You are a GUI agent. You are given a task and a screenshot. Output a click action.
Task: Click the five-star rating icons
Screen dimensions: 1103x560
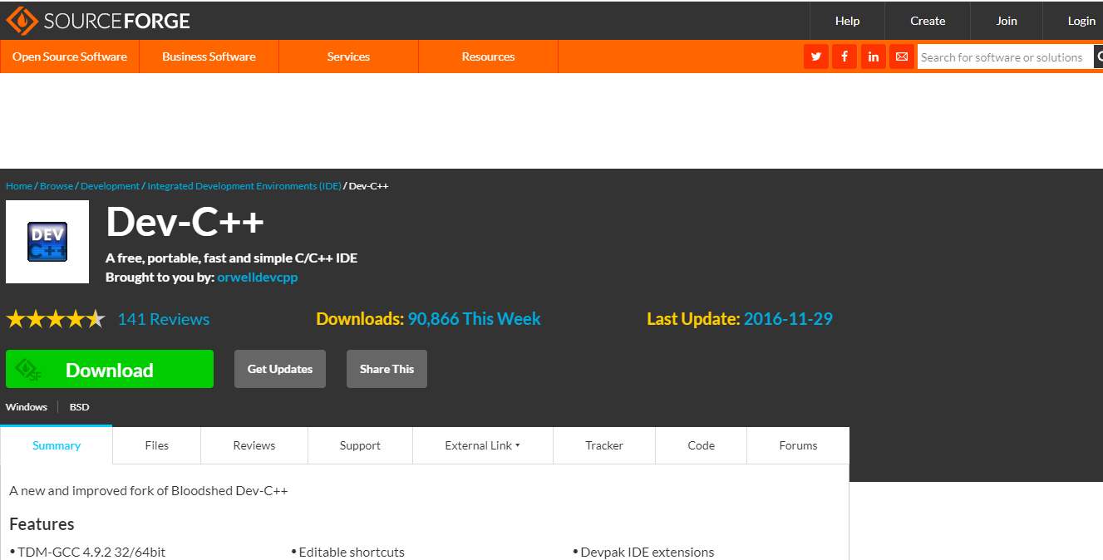pyautogui.click(x=56, y=319)
